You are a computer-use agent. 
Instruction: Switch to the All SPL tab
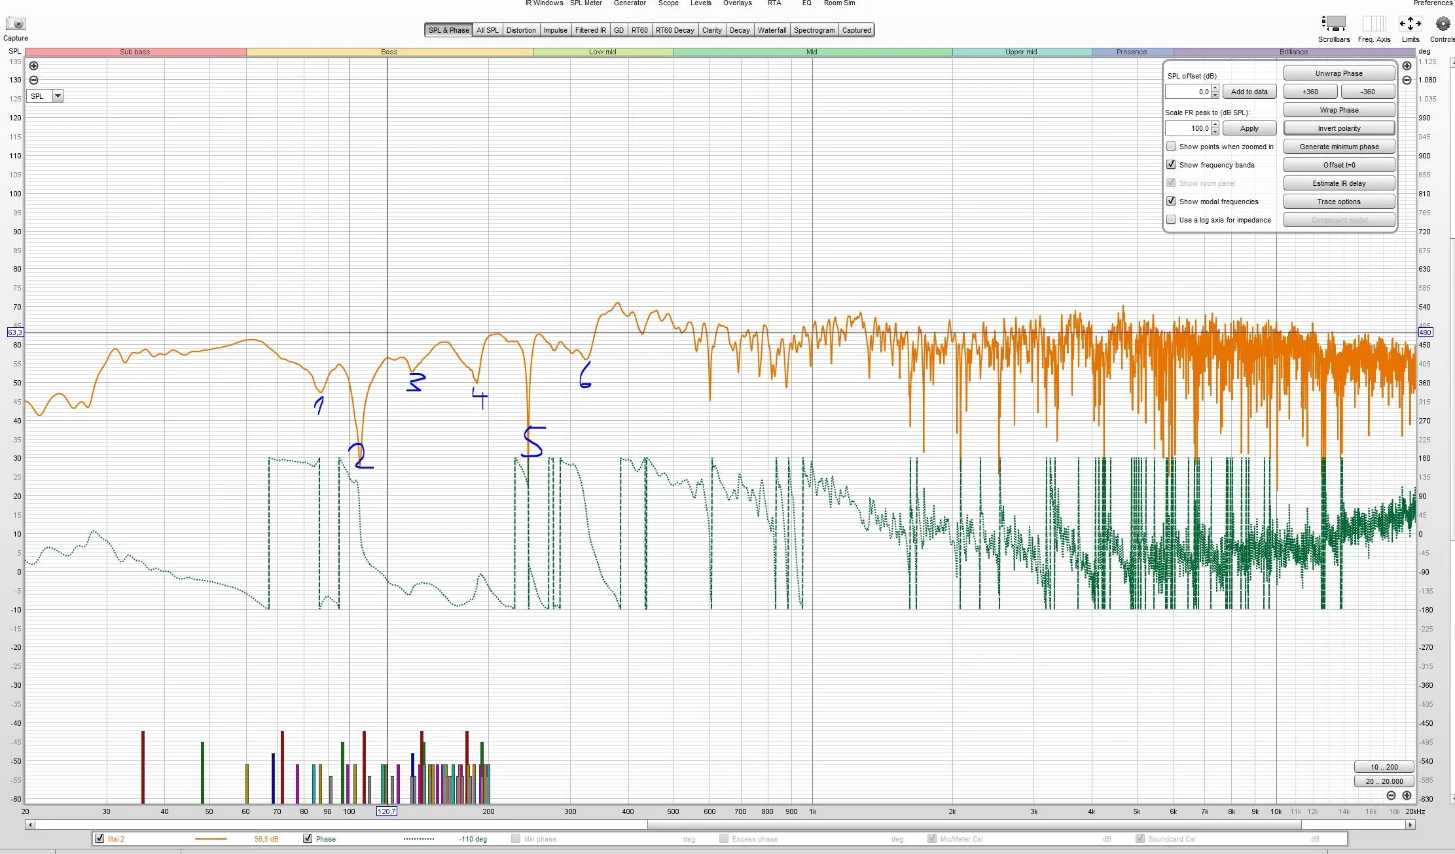pos(487,30)
